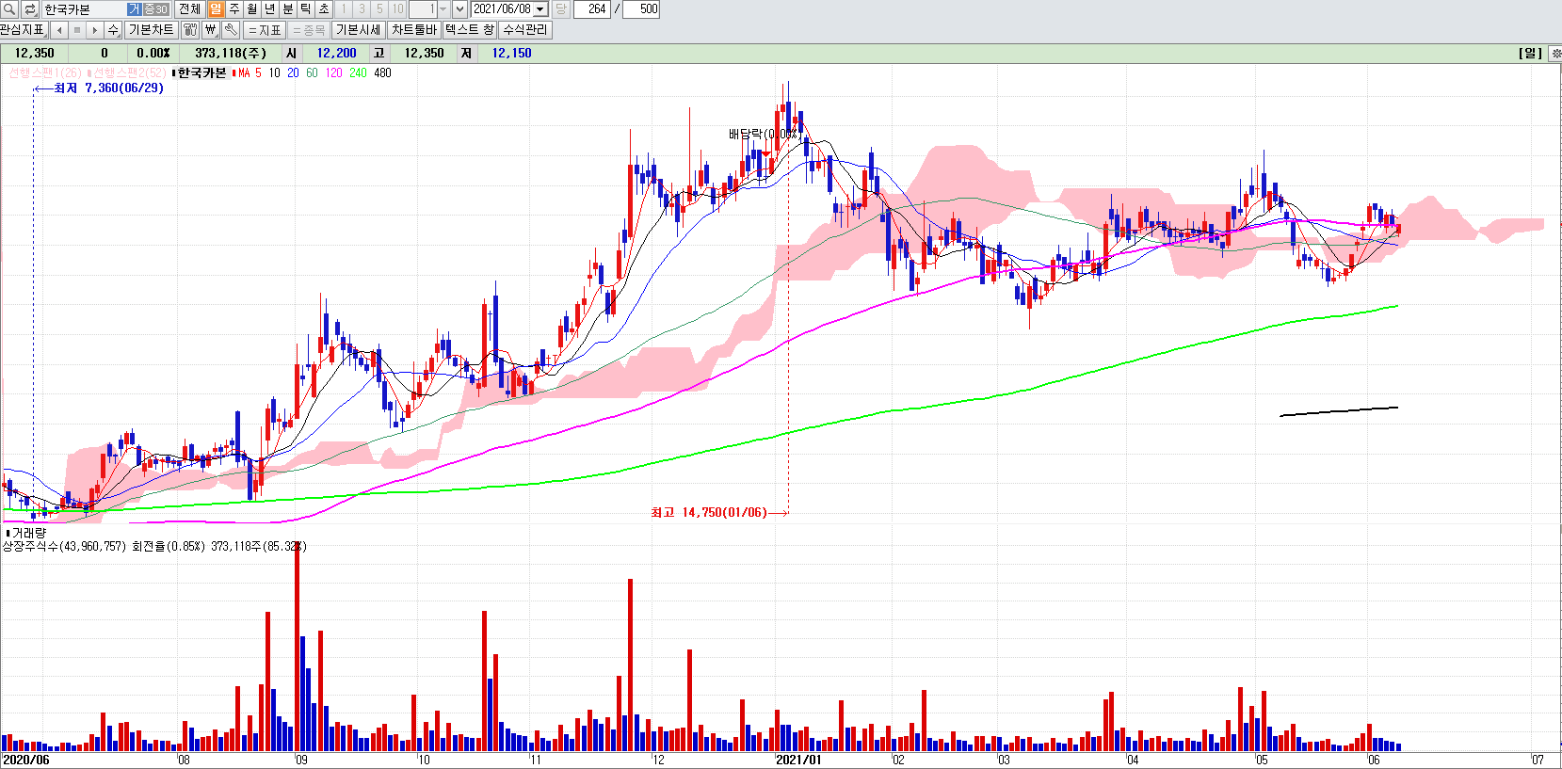Switch chart to monthly (월) period
Viewport: 1562px width, 769px height.
click(x=252, y=9)
